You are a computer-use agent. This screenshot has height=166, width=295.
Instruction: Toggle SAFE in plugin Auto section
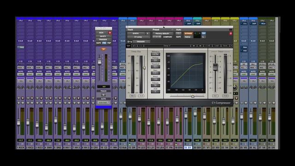[178, 37]
